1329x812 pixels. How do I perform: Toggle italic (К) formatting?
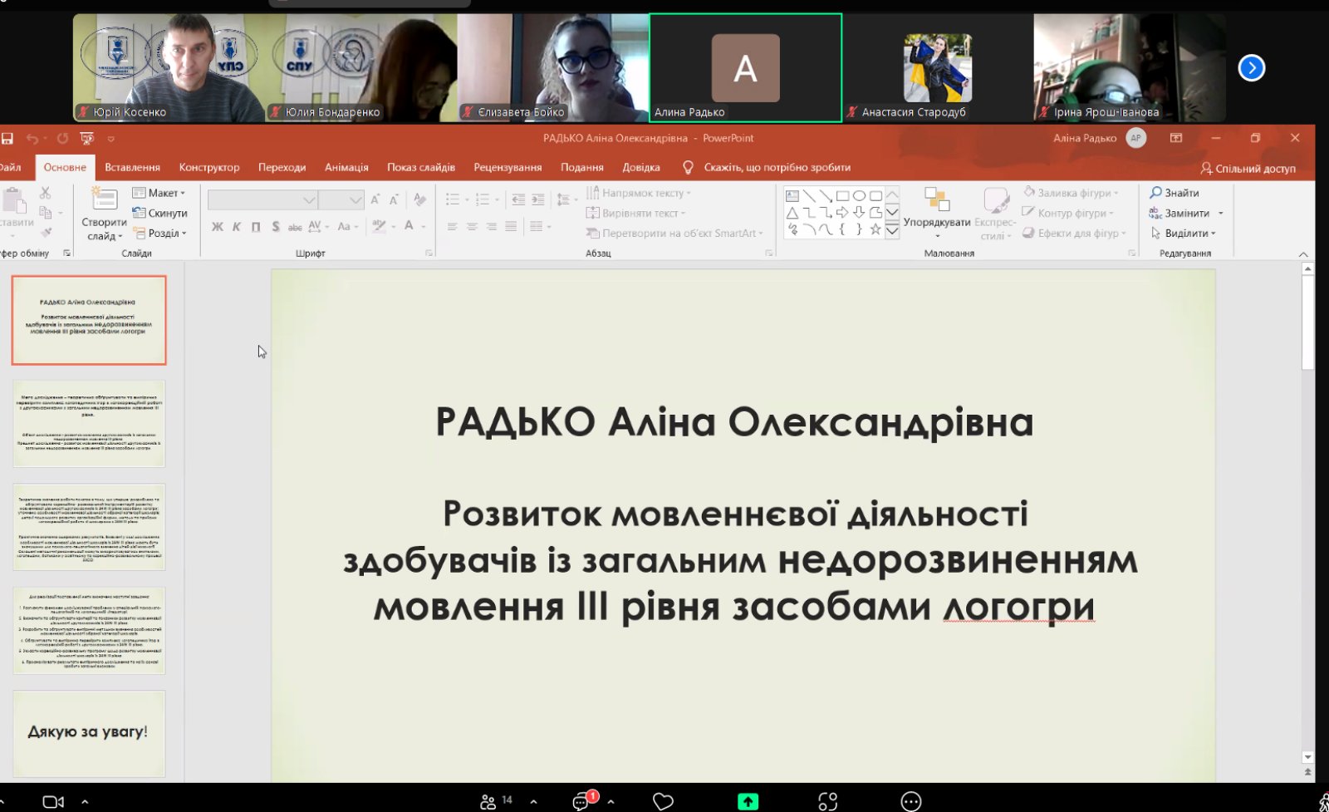(x=237, y=226)
